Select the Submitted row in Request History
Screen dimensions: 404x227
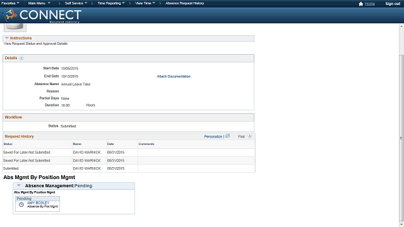(129, 168)
